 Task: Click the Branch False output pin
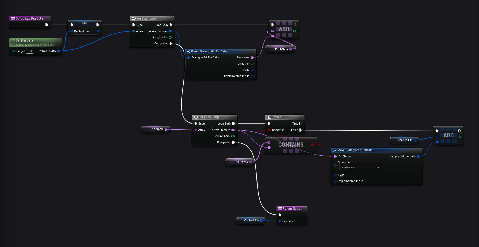coord(301,130)
